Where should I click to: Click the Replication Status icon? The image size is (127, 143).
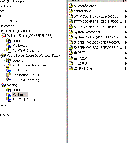coord(9,75)
